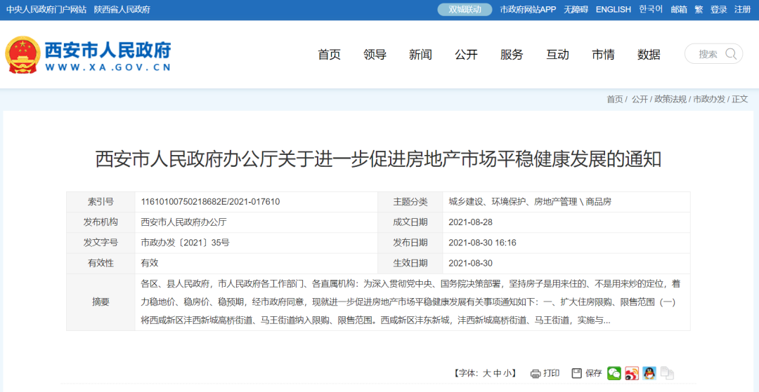The image size is (759, 392).
Task: Open 政策法规 breadcrumb link
Action: tap(670, 100)
